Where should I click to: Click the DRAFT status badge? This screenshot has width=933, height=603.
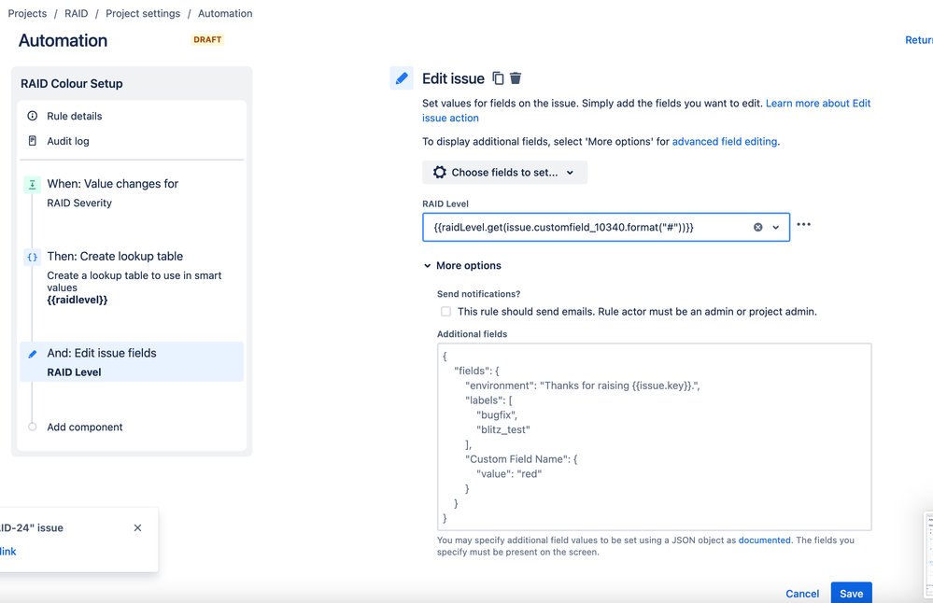pyautogui.click(x=207, y=40)
